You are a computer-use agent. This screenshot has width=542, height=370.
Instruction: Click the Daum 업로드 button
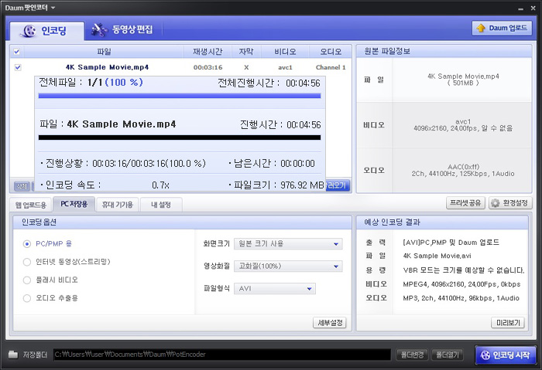pyautogui.click(x=502, y=28)
